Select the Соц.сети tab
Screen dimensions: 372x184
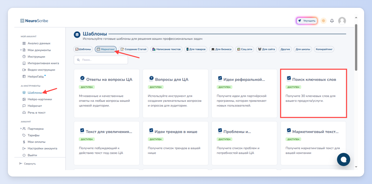pos(245,49)
